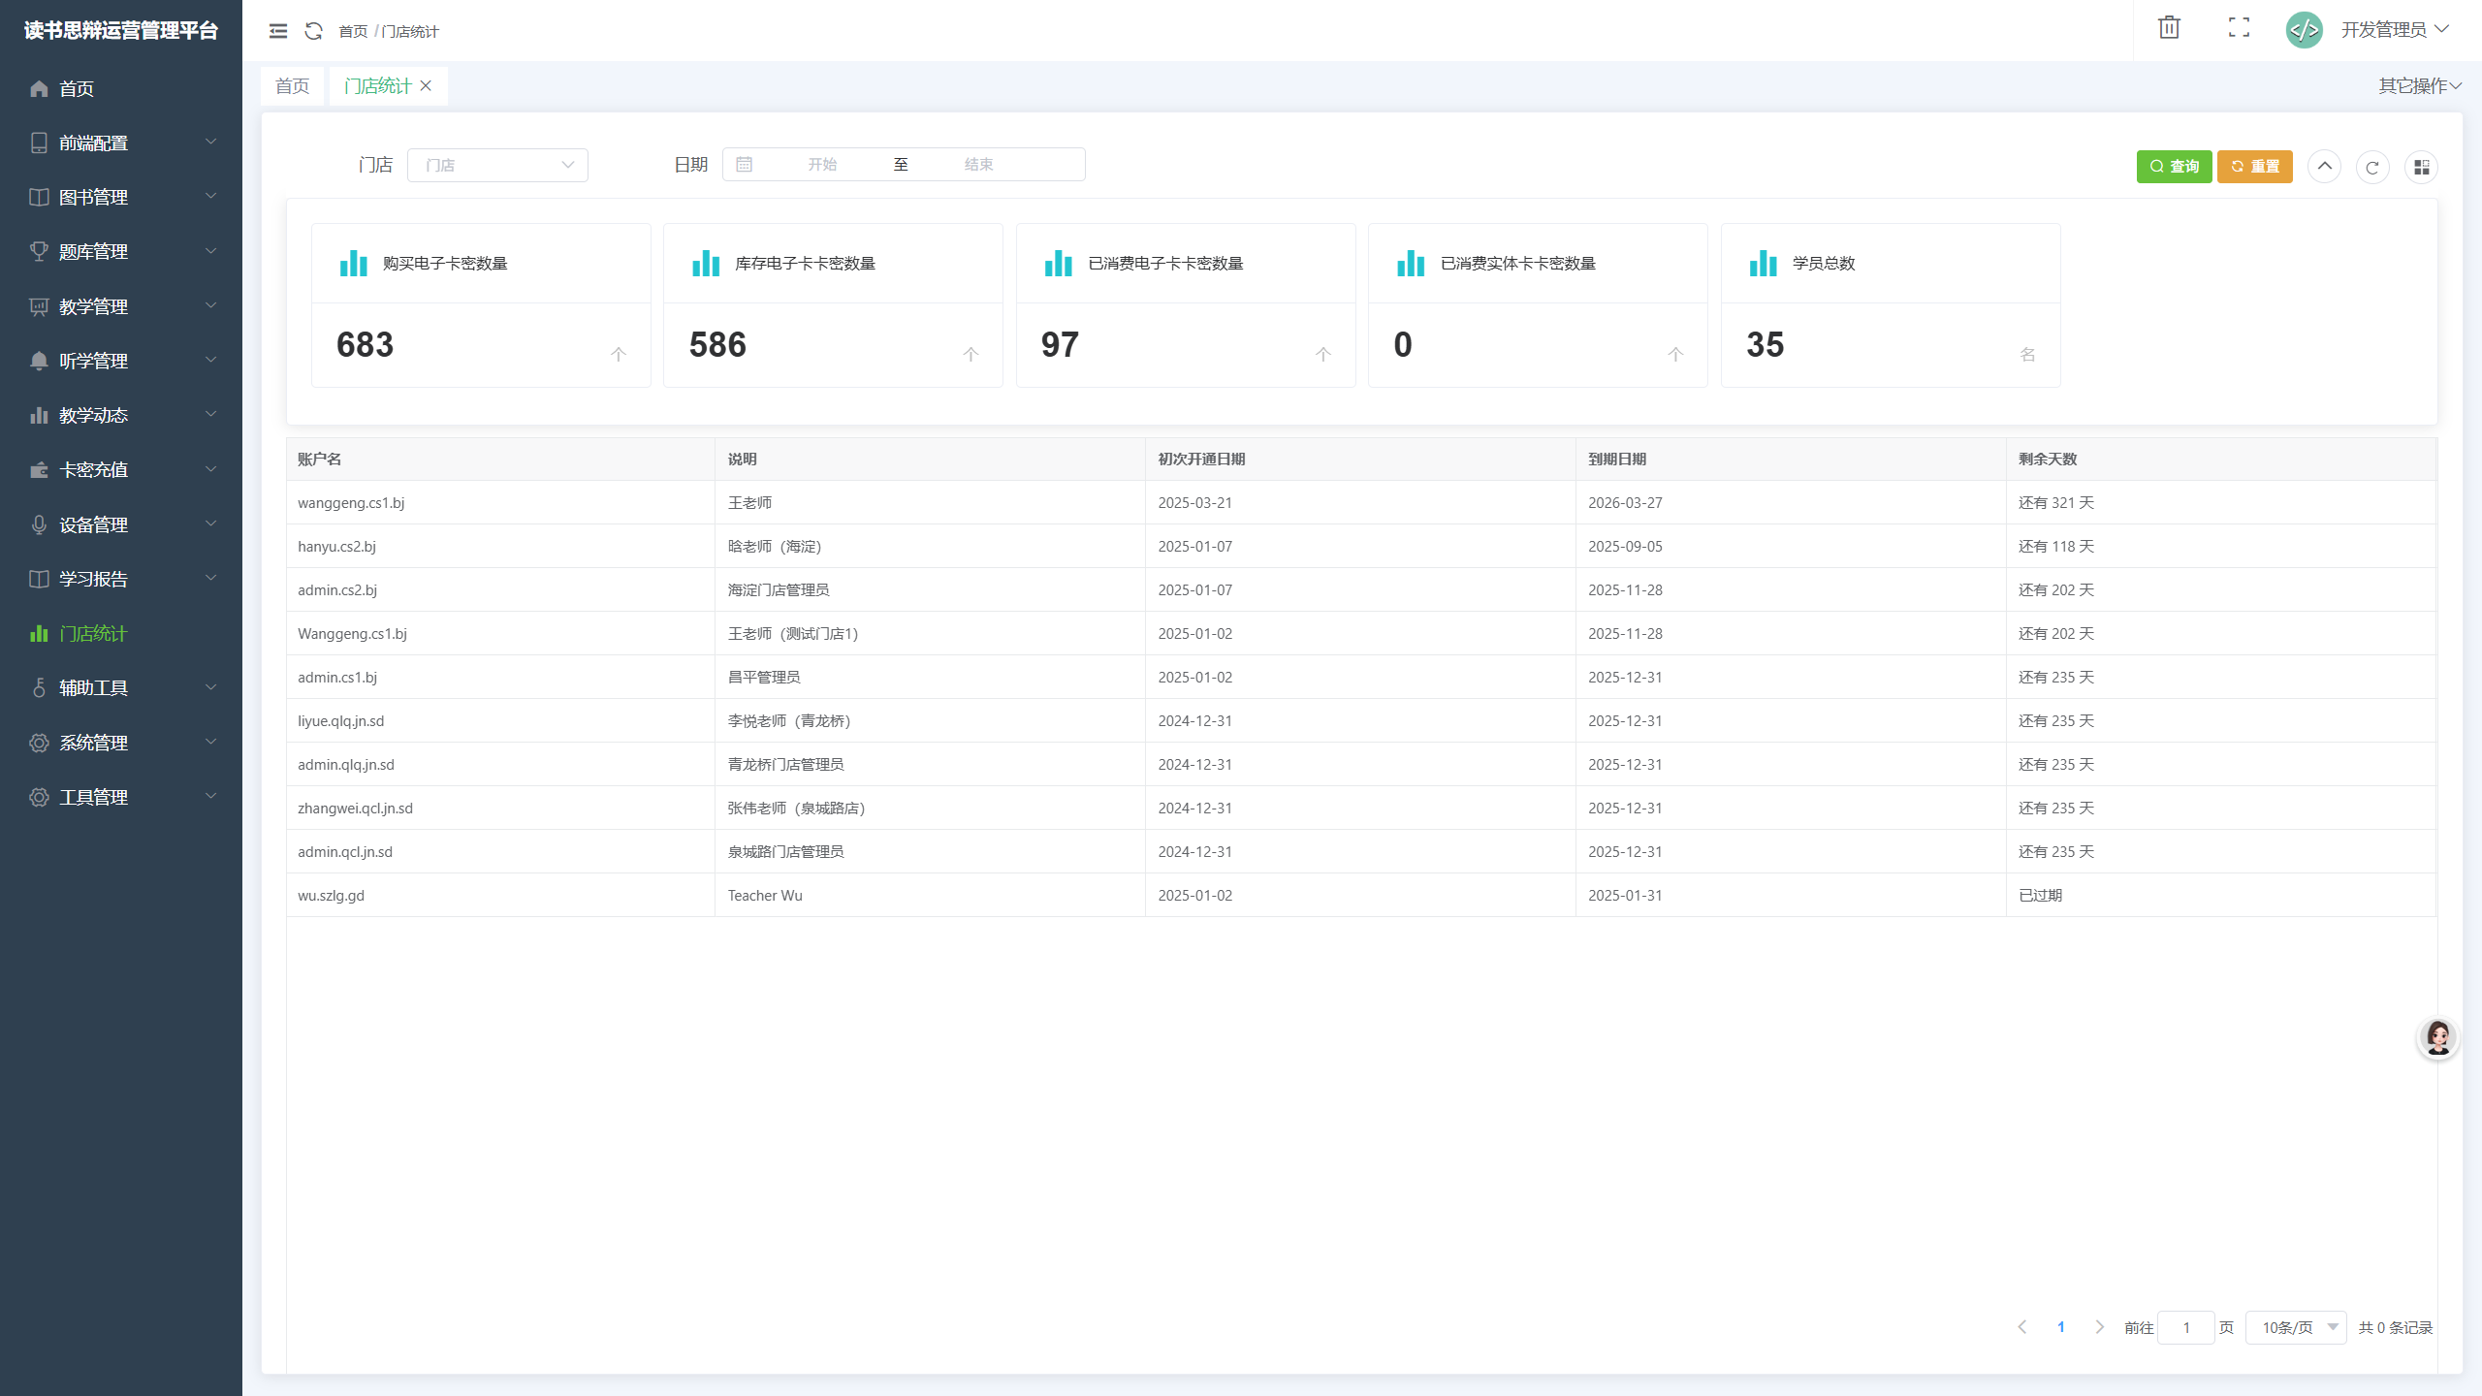Click the developer avatar icon

tap(2304, 30)
